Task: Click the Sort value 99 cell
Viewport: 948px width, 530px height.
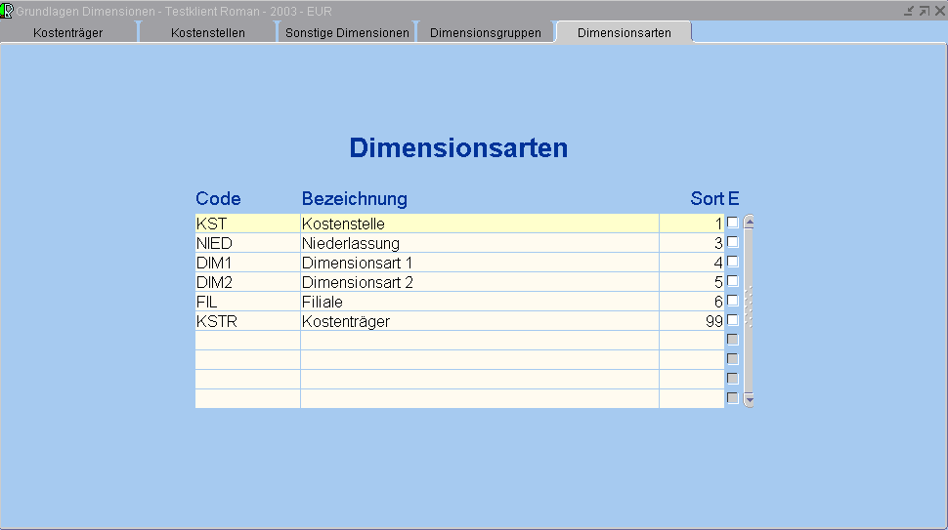Action: [691, 321]
